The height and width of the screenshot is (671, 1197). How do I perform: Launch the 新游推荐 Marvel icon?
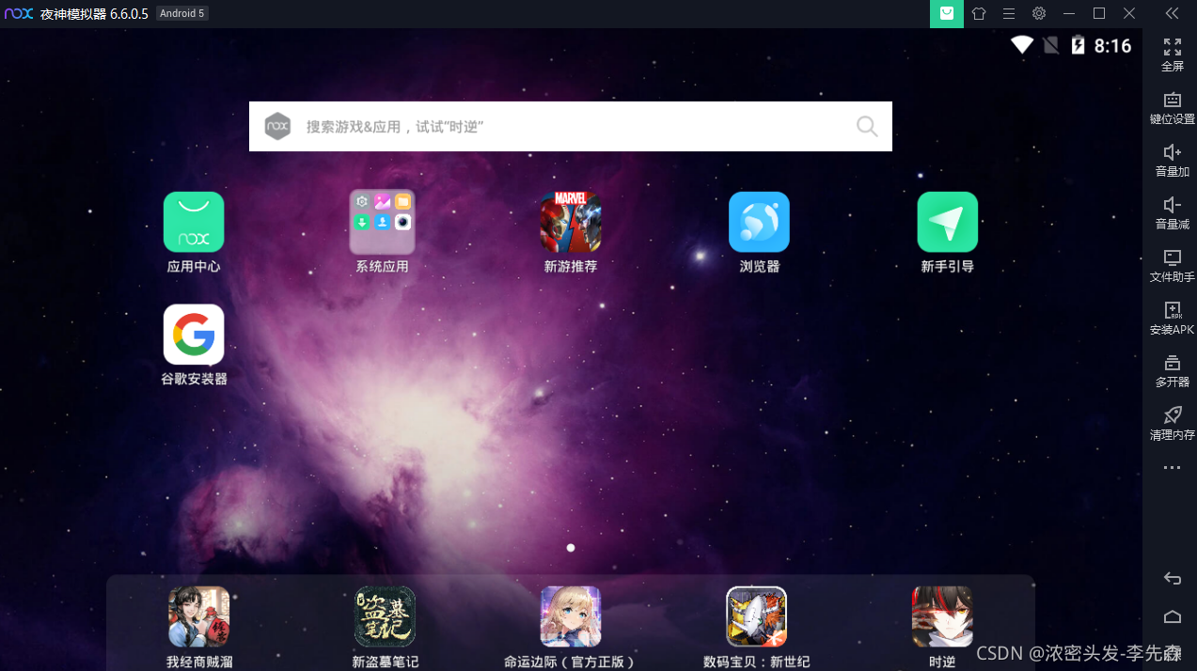pos(571,223)
